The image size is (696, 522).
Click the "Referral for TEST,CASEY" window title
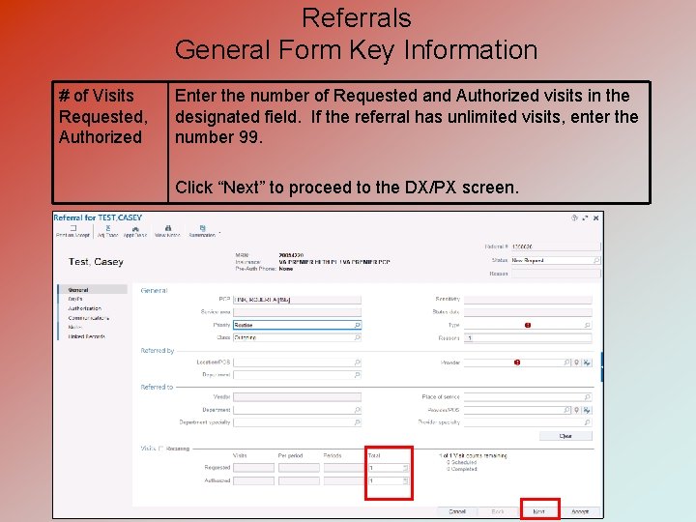pyautogui.click(x=98, y=217)
